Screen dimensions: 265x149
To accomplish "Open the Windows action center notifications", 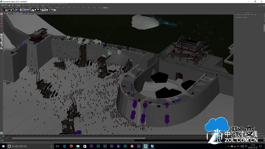I will tap(260, 146).
